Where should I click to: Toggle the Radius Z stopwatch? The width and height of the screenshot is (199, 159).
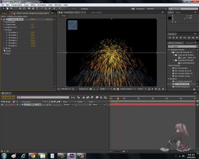[9, 46]
